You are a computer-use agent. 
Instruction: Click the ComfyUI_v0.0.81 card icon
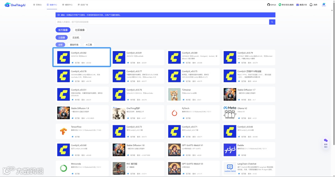119,57
